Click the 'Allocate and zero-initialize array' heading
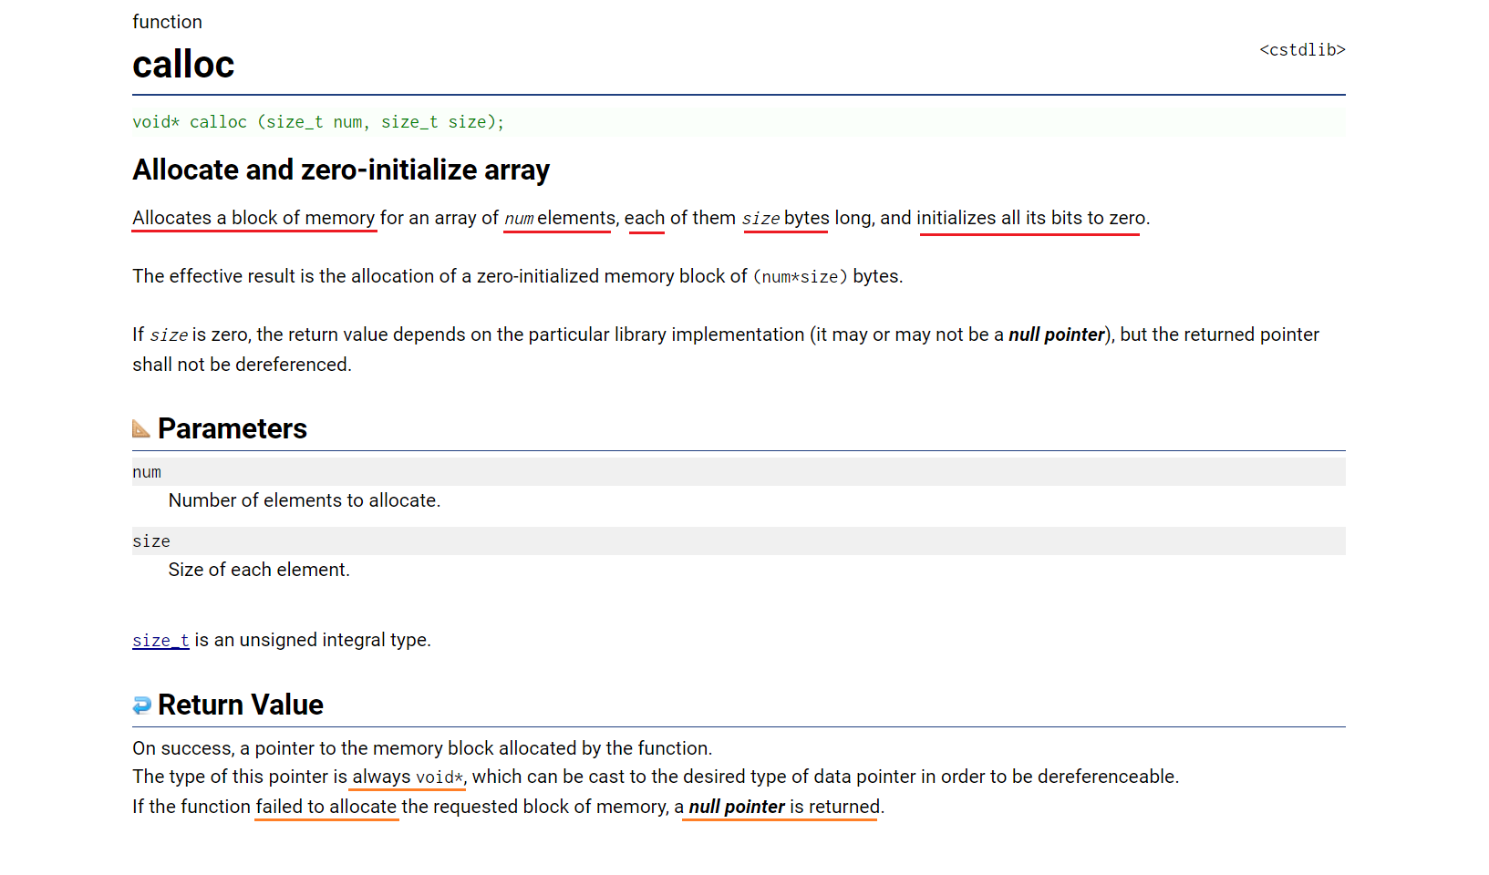The image size is (1489, 875). coord(341,170)
